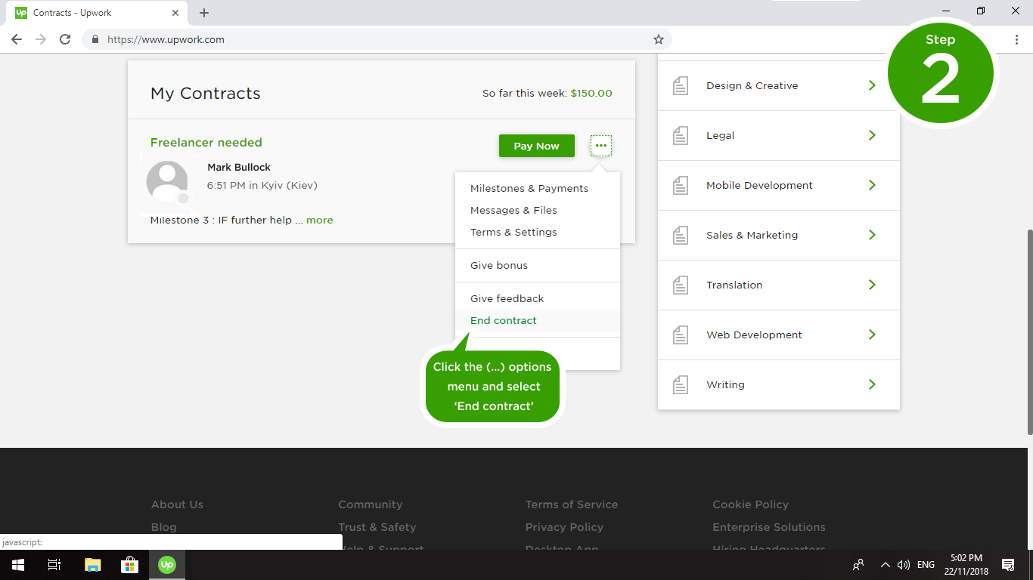Open the Chrome three-dot menu

1017,39
